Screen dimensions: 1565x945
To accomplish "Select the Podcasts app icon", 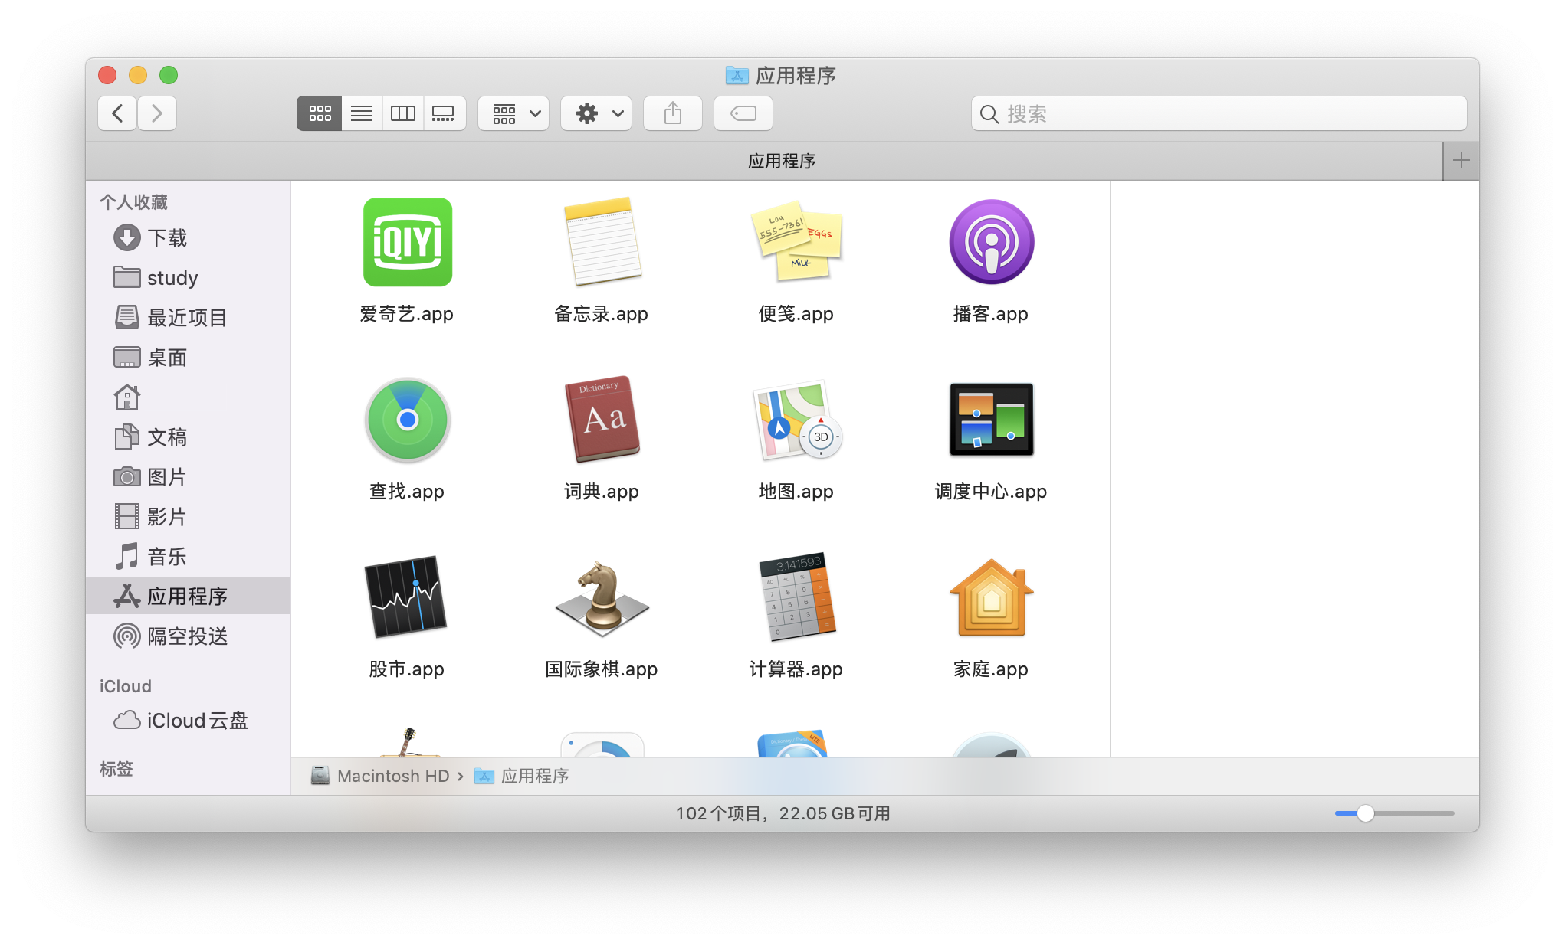I will click(991, 242).
